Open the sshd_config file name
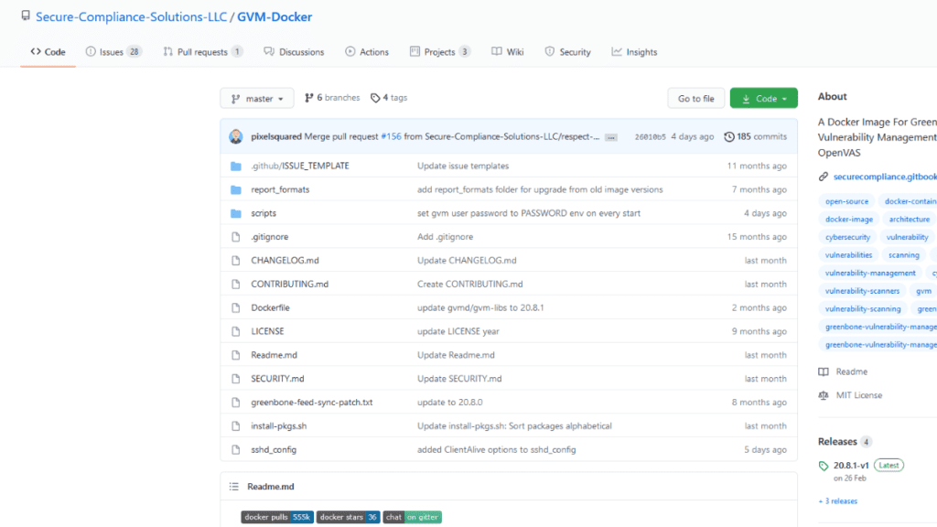Viewport: 937px width, 527px height. tap(274, 450)
